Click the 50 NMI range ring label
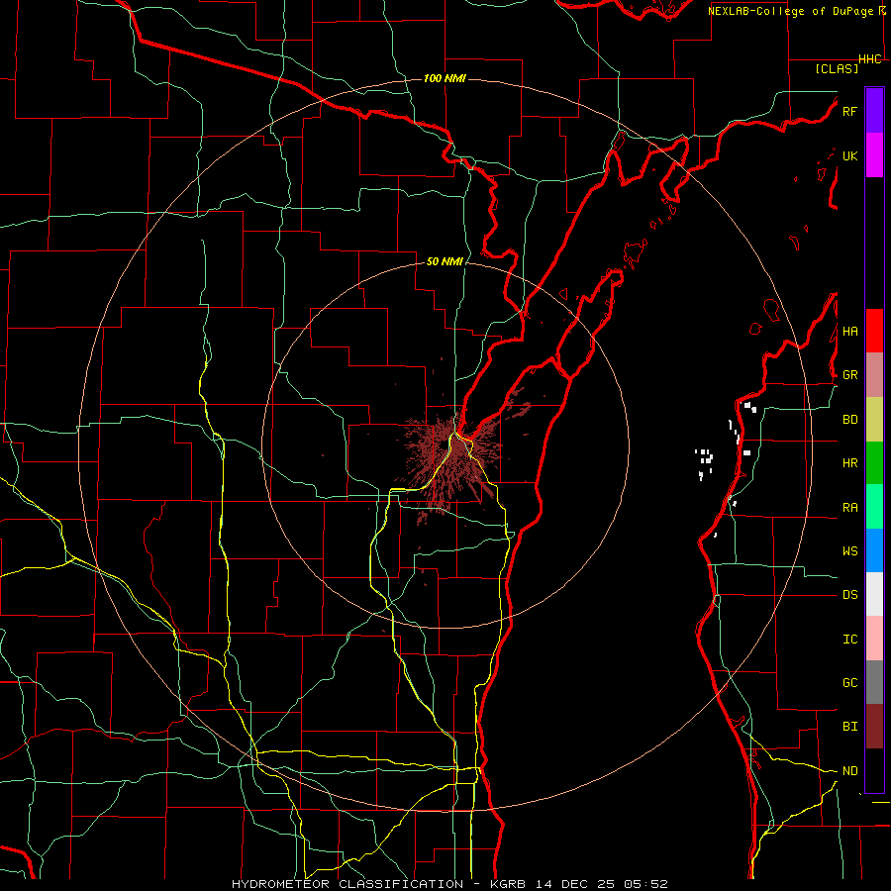This screenshot has width=891, height=891. coord(445,261)
